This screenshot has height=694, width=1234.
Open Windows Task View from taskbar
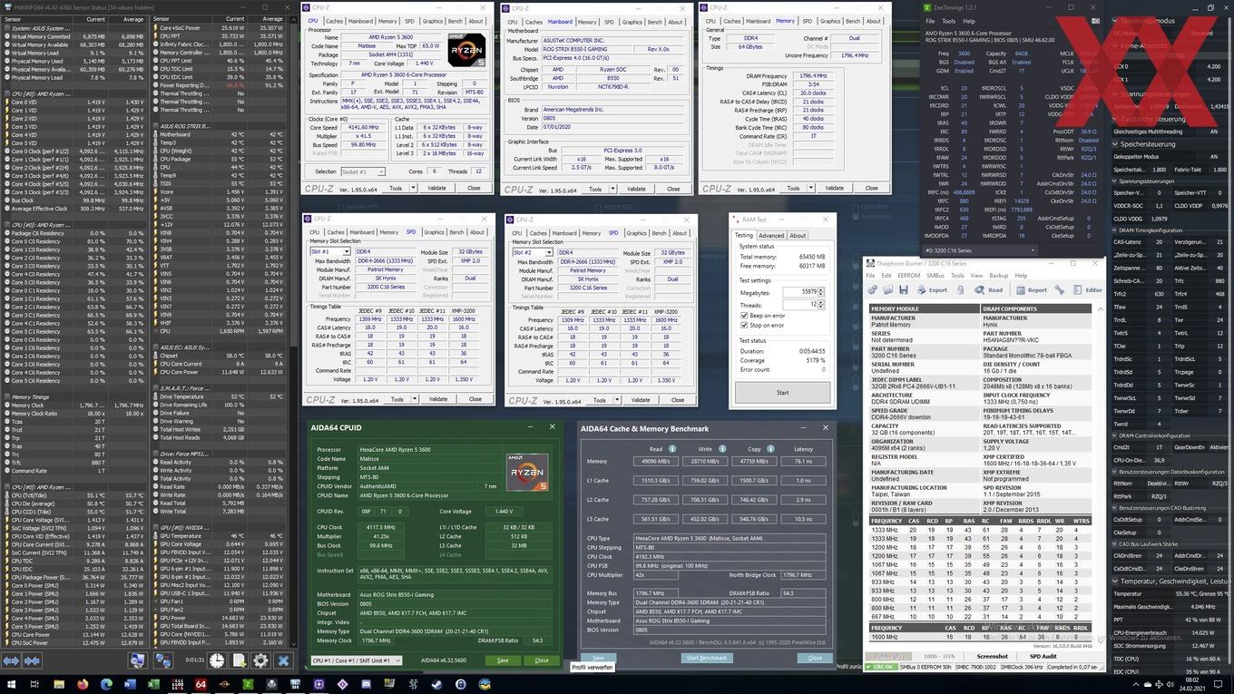[x=34, y=684]
